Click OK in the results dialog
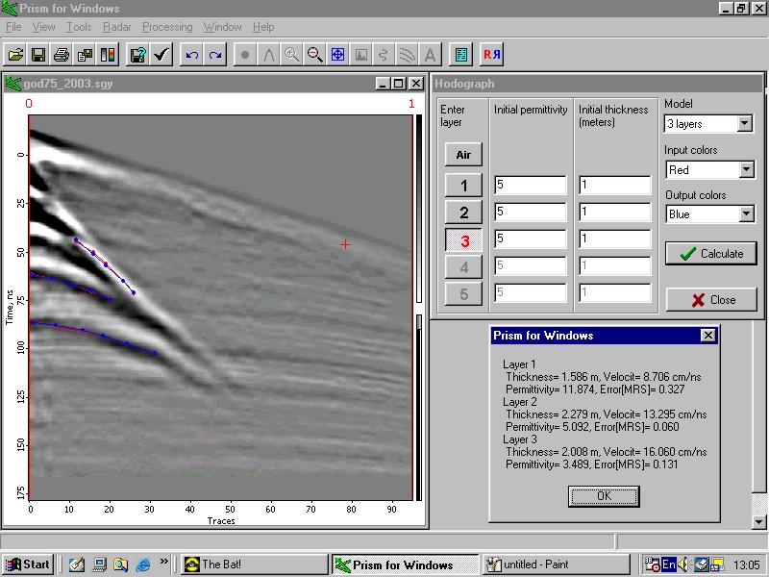The image size is (769, 577). tap(604, 496)
